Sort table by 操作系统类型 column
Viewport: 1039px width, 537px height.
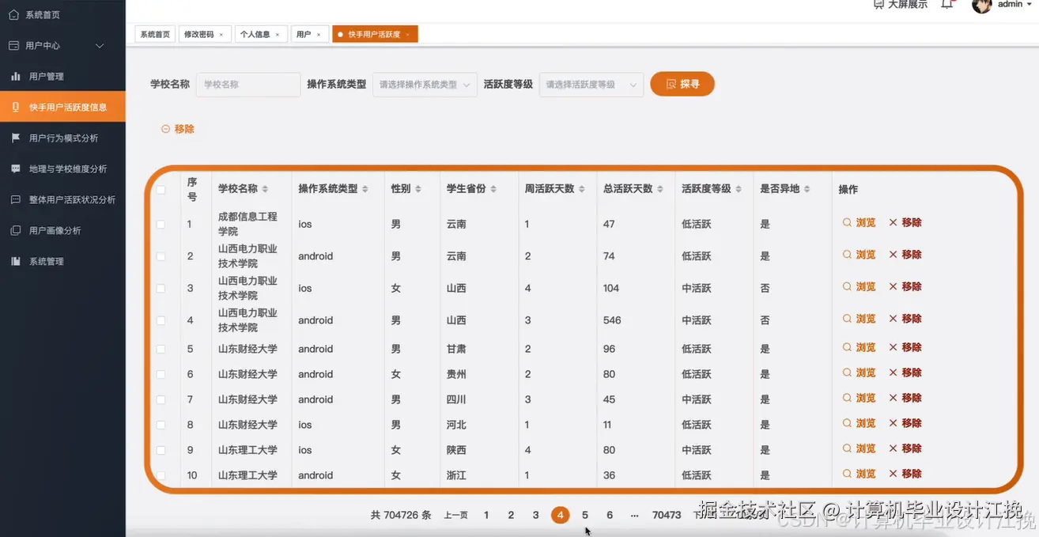[x=365, y=189]
